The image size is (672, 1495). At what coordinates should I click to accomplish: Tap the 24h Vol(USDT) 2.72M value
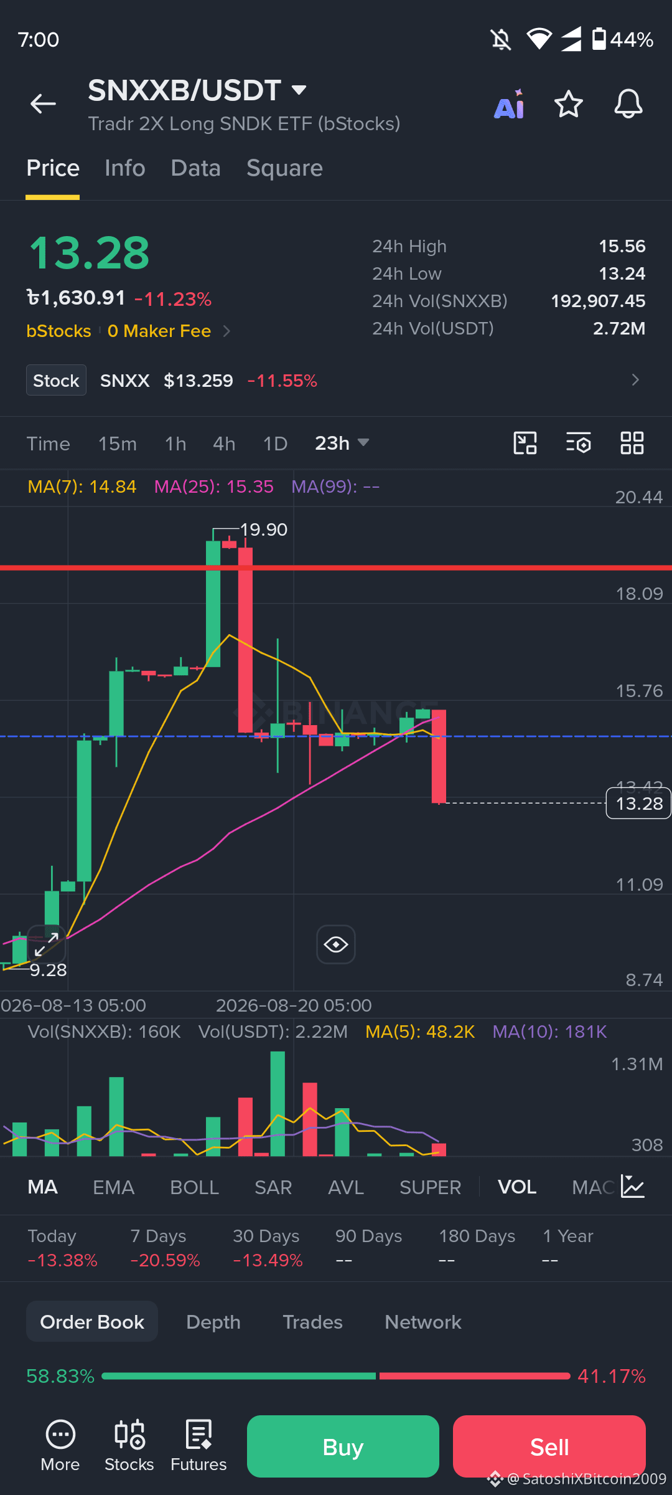(x=619, y=328)
